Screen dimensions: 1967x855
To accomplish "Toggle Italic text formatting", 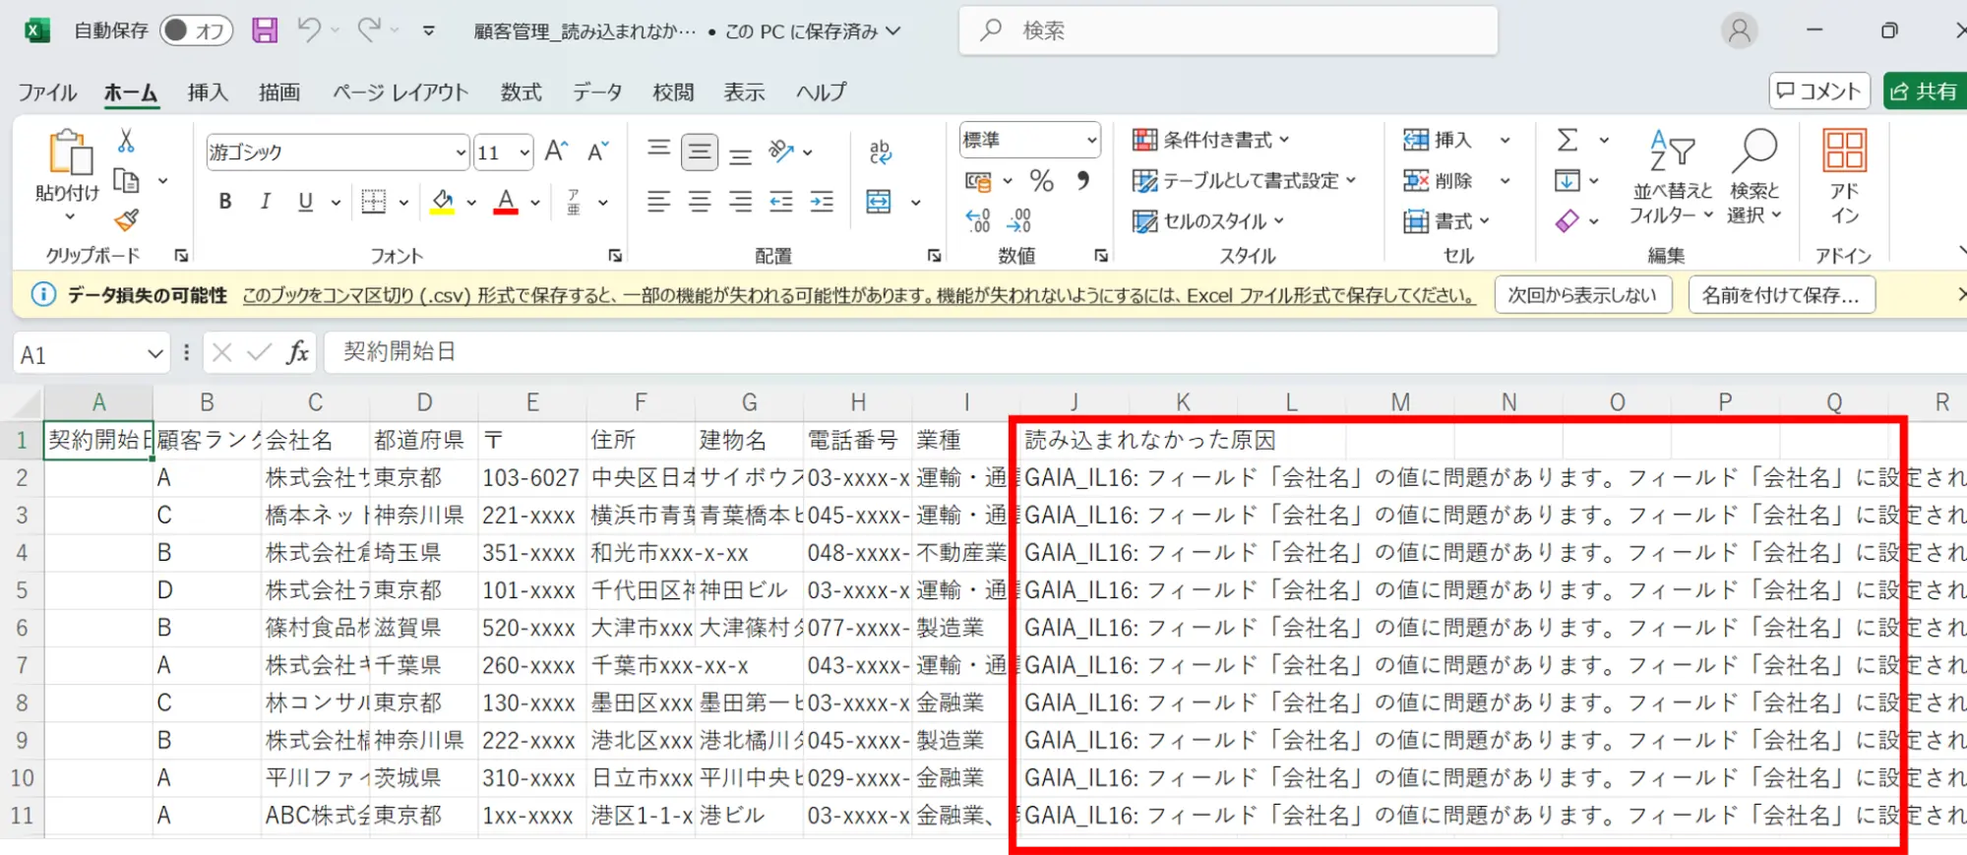I will coord(265,202).
